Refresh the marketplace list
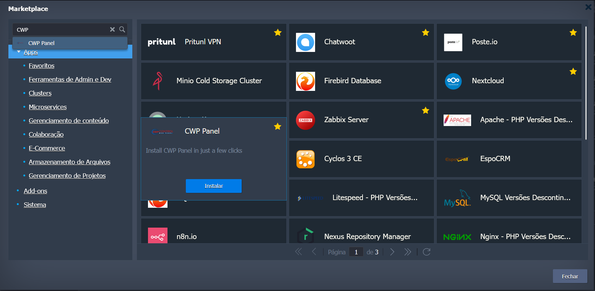The height and width of the screenshot is (291, 595). pos(427,252)
